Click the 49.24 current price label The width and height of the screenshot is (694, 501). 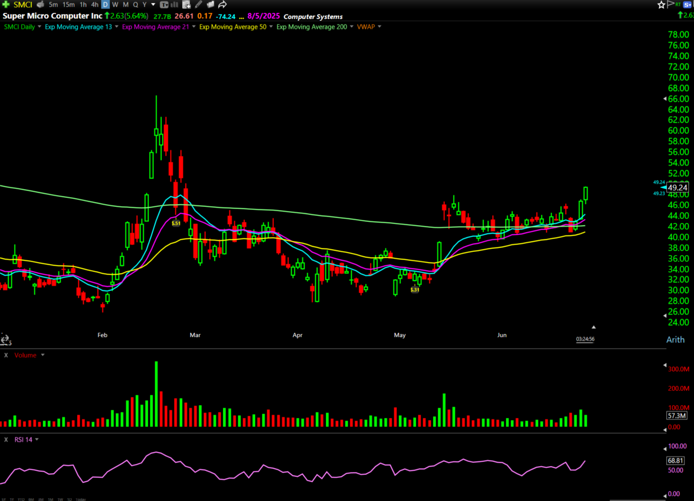(677, 188)
